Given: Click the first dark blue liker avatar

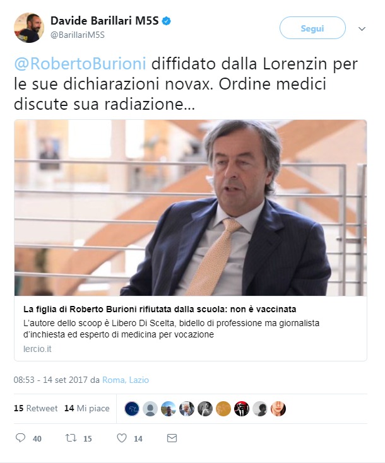Looking at the screenshot, I should click(132, 409).
